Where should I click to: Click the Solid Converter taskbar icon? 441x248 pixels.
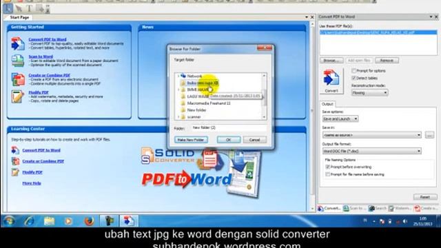tap(129, 221)
